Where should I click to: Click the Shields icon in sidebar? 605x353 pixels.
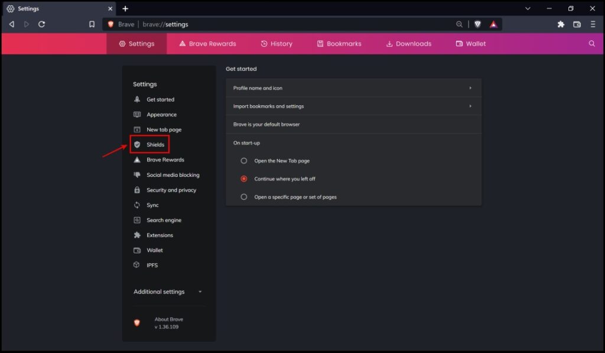click(x=137, y=144)
